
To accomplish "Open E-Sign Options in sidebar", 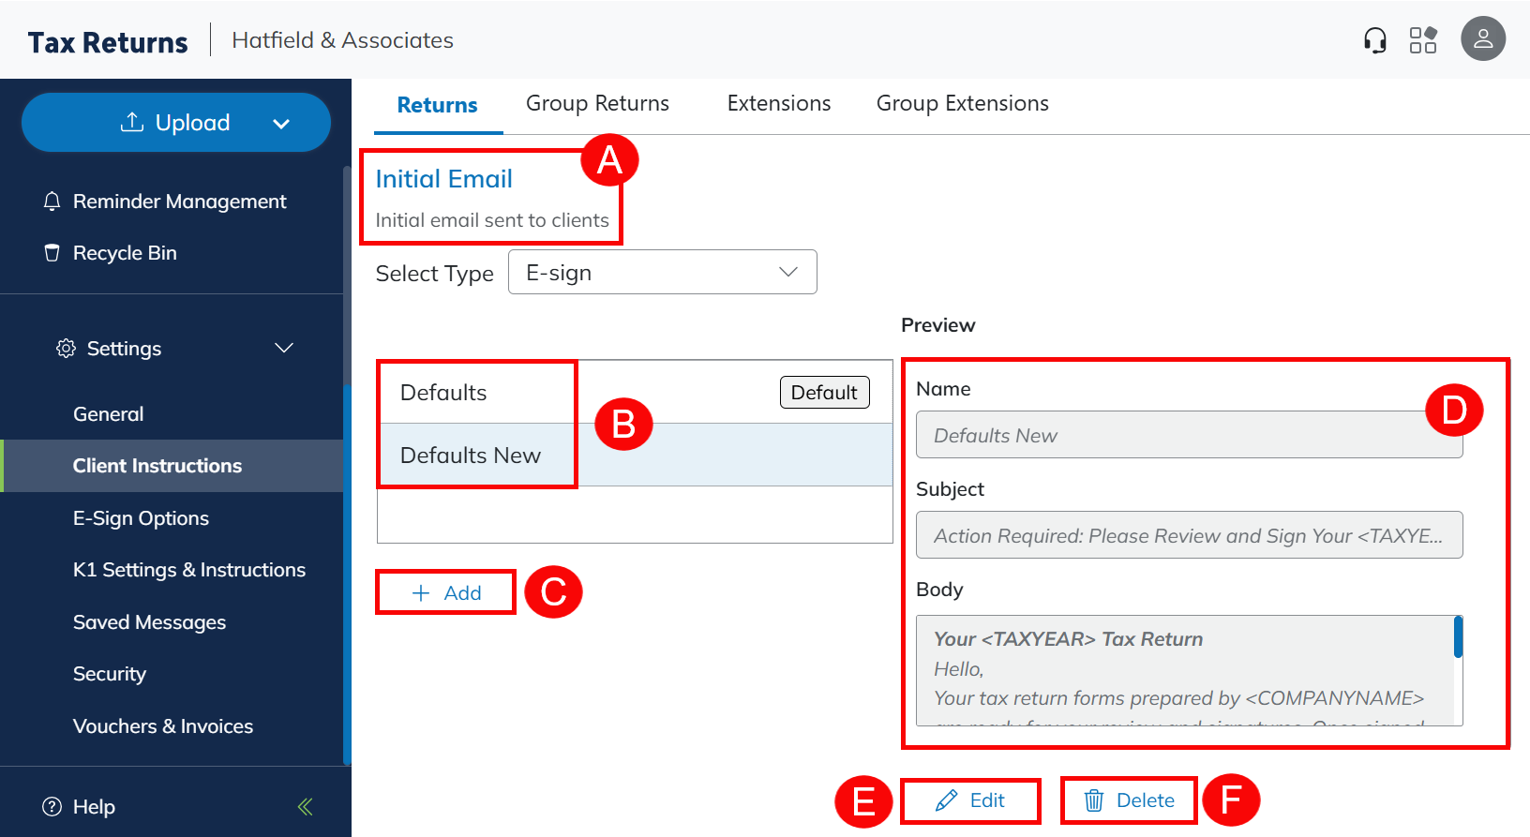I will (141, 518).
